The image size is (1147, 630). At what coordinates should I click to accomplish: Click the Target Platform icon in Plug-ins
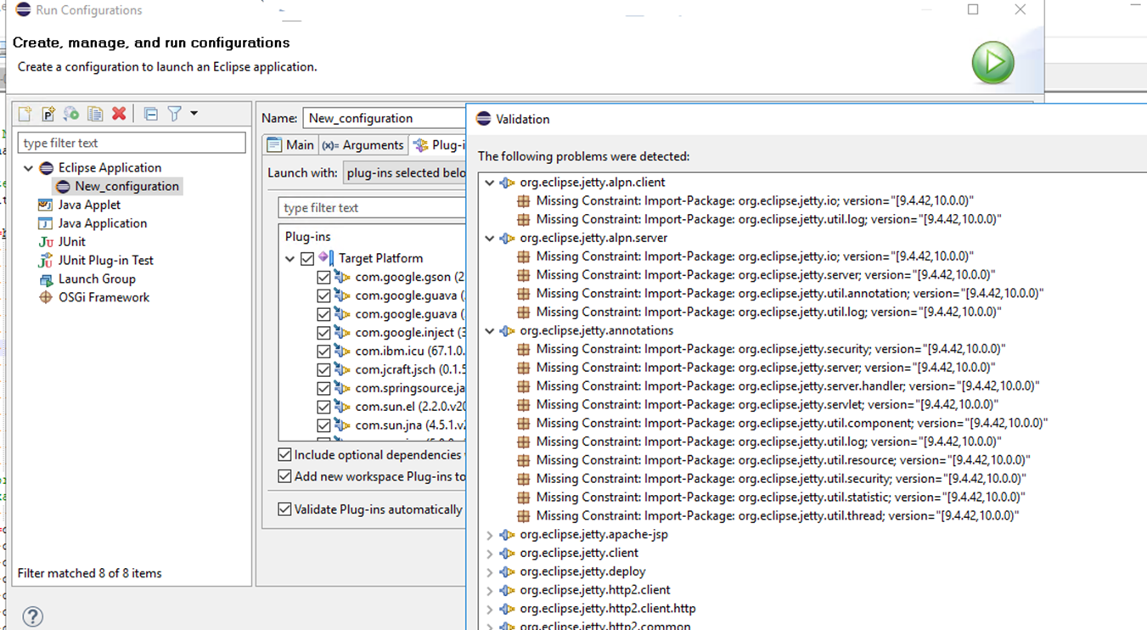pos(325,258)
